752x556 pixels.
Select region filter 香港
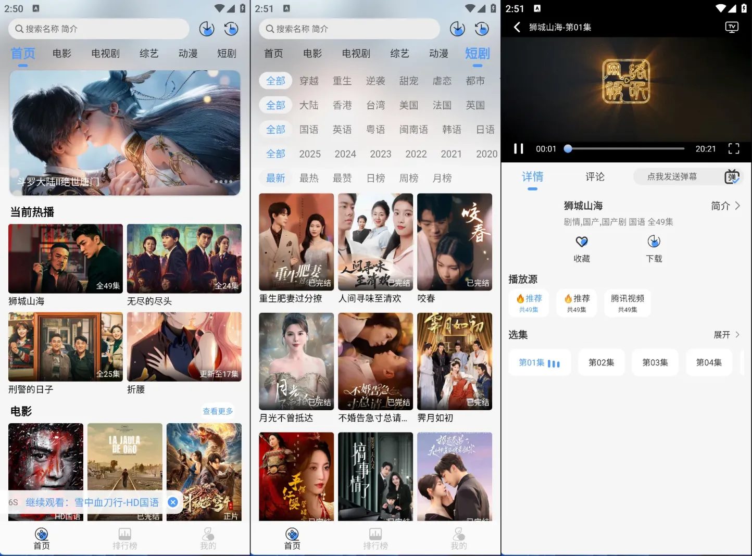342,105
